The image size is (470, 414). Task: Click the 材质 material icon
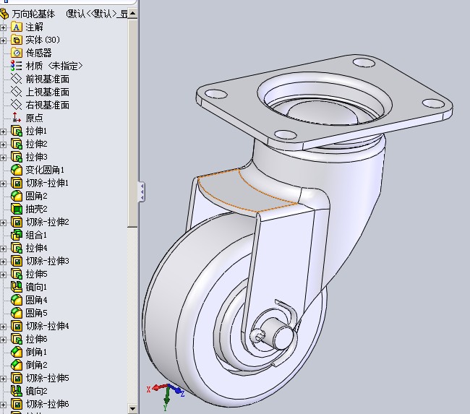17,66
